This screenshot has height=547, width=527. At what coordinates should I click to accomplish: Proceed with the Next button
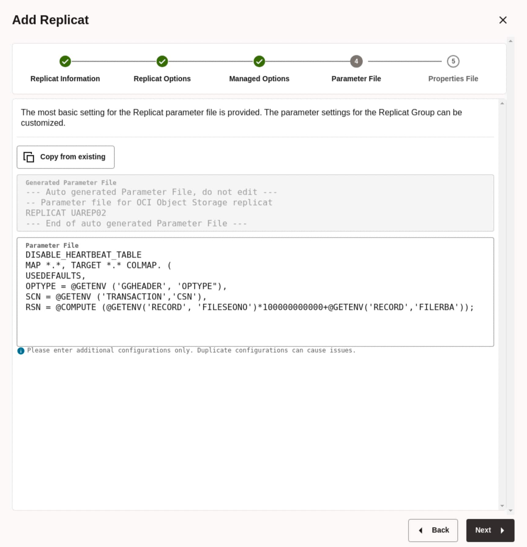(x=490, y=530)
